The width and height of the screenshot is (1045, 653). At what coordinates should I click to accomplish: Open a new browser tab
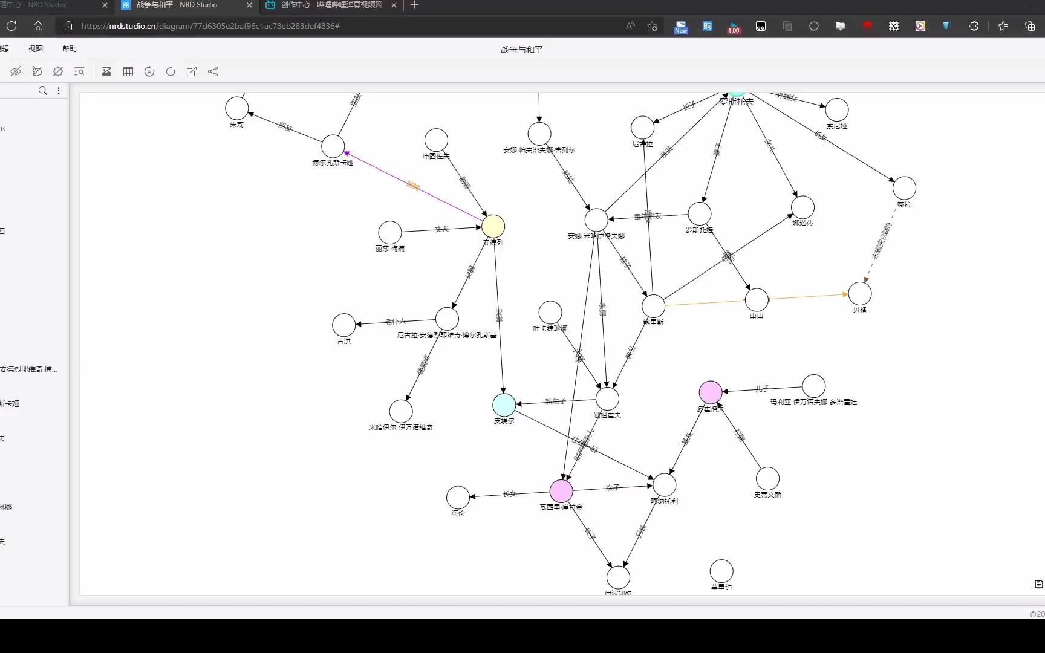[414, 5]
